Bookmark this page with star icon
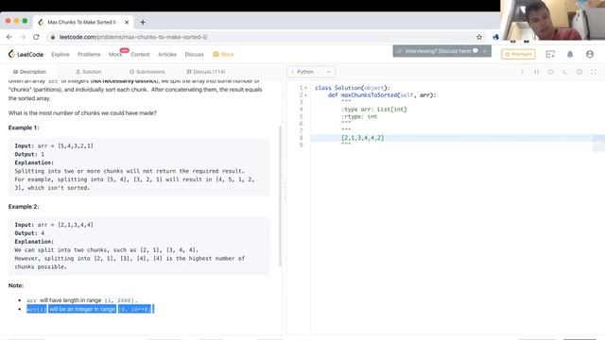 479,37
